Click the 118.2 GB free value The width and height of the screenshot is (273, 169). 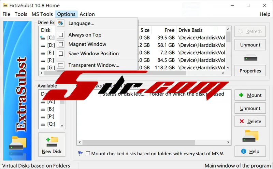(x=164, y=68)
